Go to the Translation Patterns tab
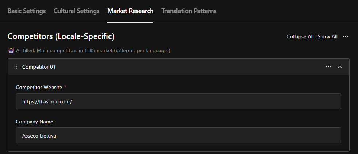 pos(189,11)
